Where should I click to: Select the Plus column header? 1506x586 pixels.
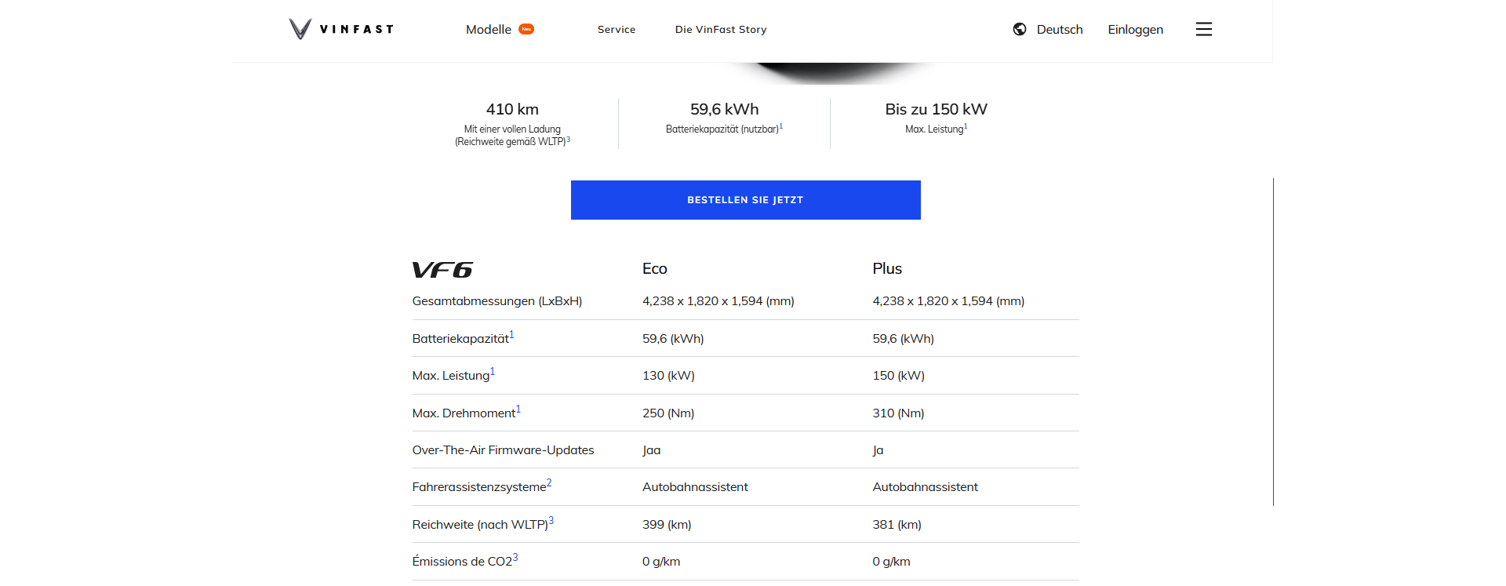(x=886, y=268)
